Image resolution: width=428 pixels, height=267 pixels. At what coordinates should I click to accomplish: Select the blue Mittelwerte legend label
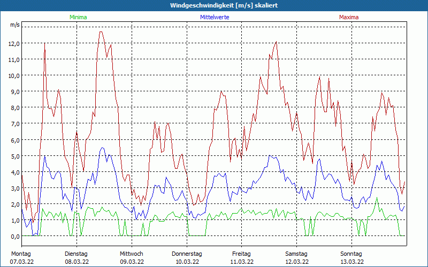click(214, 17)
